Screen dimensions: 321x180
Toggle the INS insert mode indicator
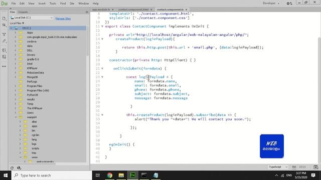pyautogui.click(x=294, y=167)
